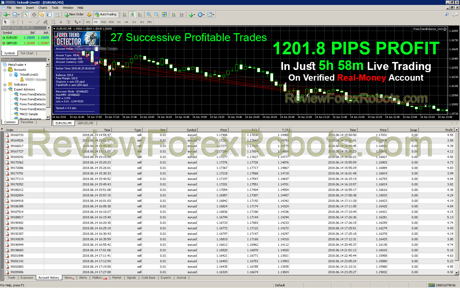This screenshot has width=460, height=288.
Task: Switch timeframe to H4
Action: coord(127,22)
